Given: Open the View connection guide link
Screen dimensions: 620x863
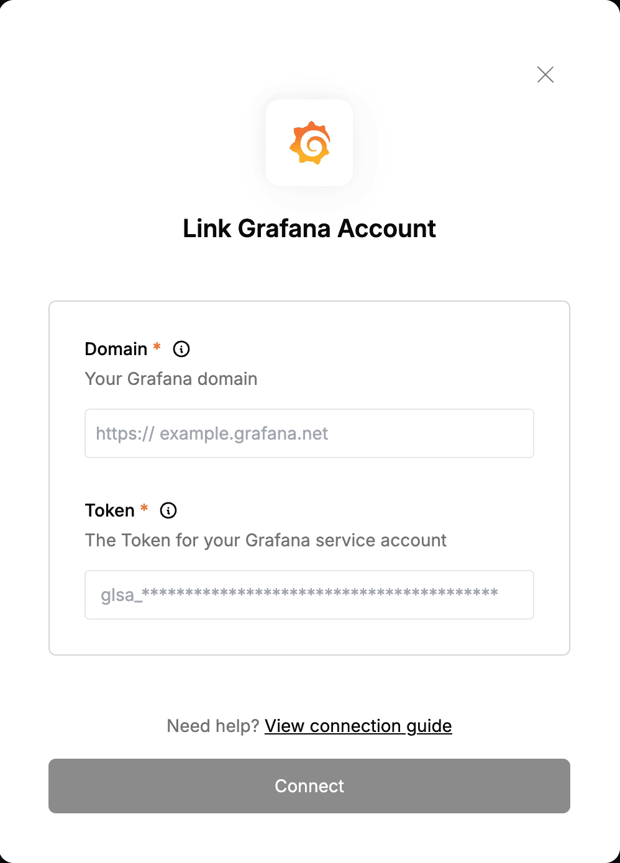Looking at the screenshot, I should (x=358, y=726).
